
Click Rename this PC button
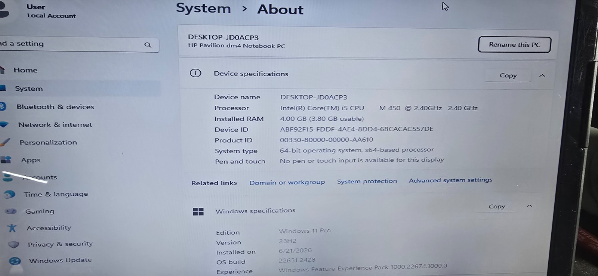(514, 44)
